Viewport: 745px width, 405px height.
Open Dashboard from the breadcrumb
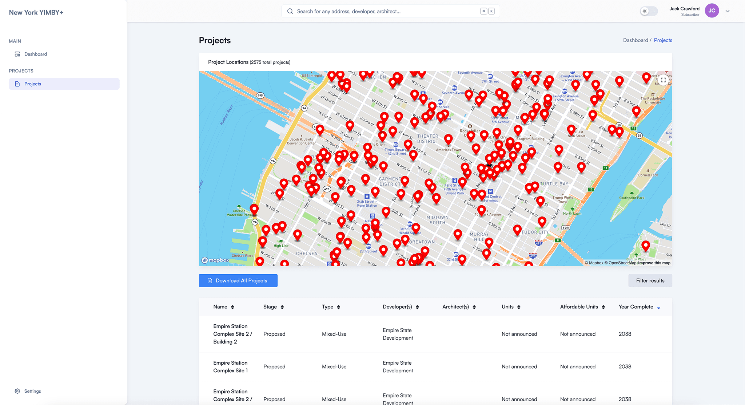pos(636,40)
